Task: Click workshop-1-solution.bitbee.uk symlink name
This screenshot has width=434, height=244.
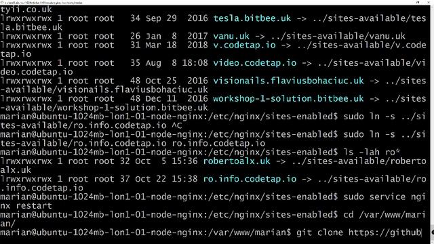Action: pyautogui.click(x=288, y=98)
